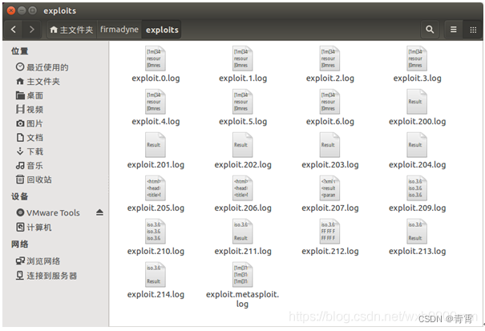Select exploit.metasploit.log file icon
Viewport: 485px width, 331px height.
[x=243, y=275]
